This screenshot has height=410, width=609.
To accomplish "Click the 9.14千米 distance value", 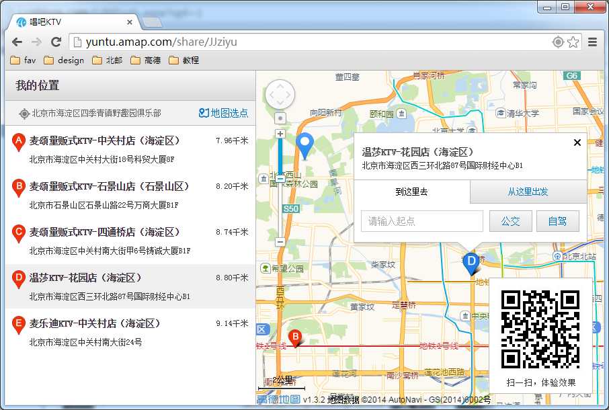I will coord(232,323).
